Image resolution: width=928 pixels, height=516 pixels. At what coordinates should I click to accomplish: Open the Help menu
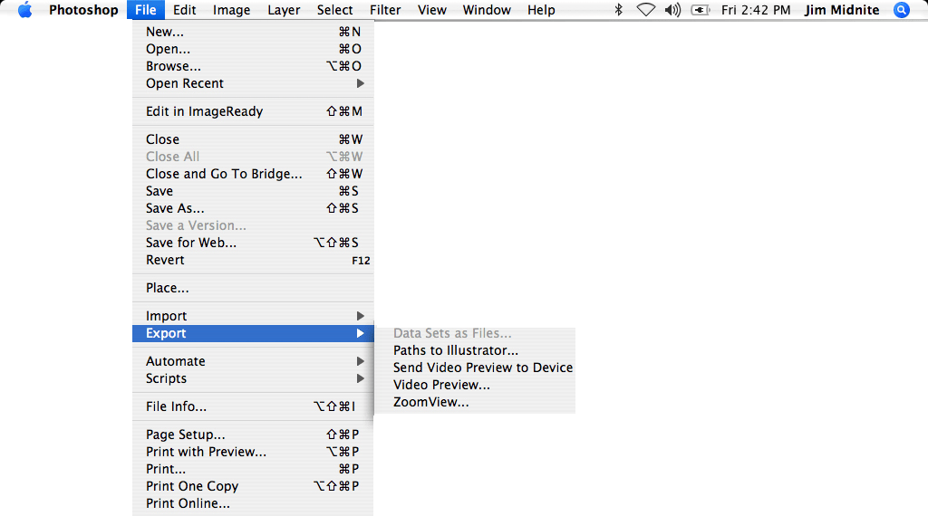pyautogui.click(x=541, y=10)
